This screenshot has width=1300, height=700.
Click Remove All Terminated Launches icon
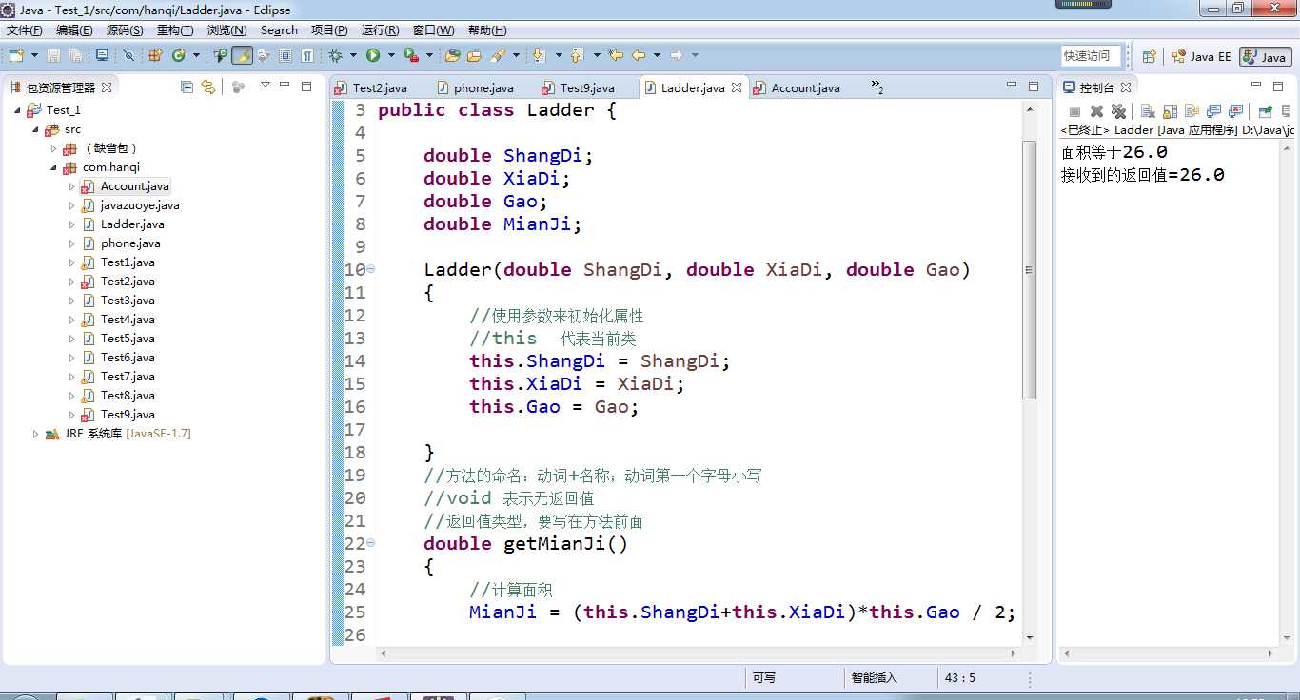click(x=1119, y=111)
